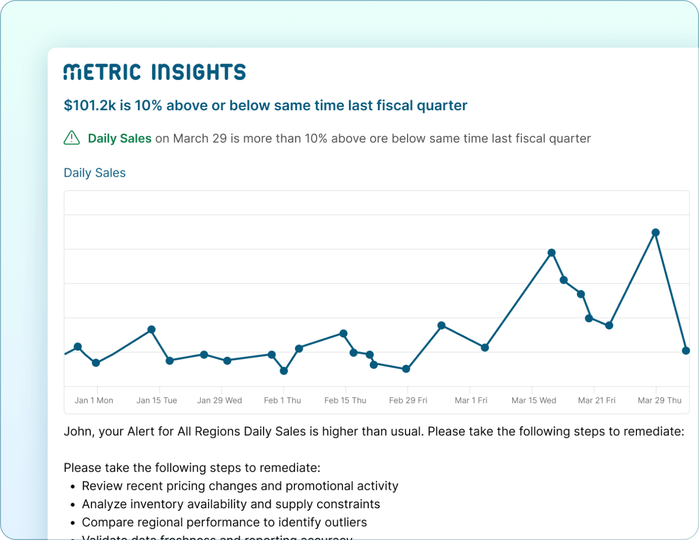This screenshot has width=699, height=540.
Task: Click the peak data point above Mar 15 Wed
Action: [x=551, y=253]
